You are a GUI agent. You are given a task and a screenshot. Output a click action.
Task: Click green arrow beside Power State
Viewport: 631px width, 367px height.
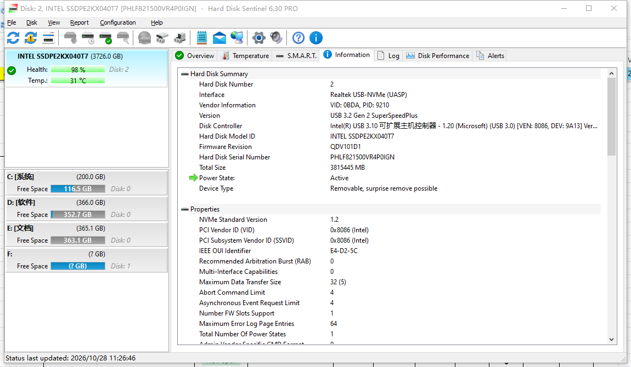(x=194, y=178)
